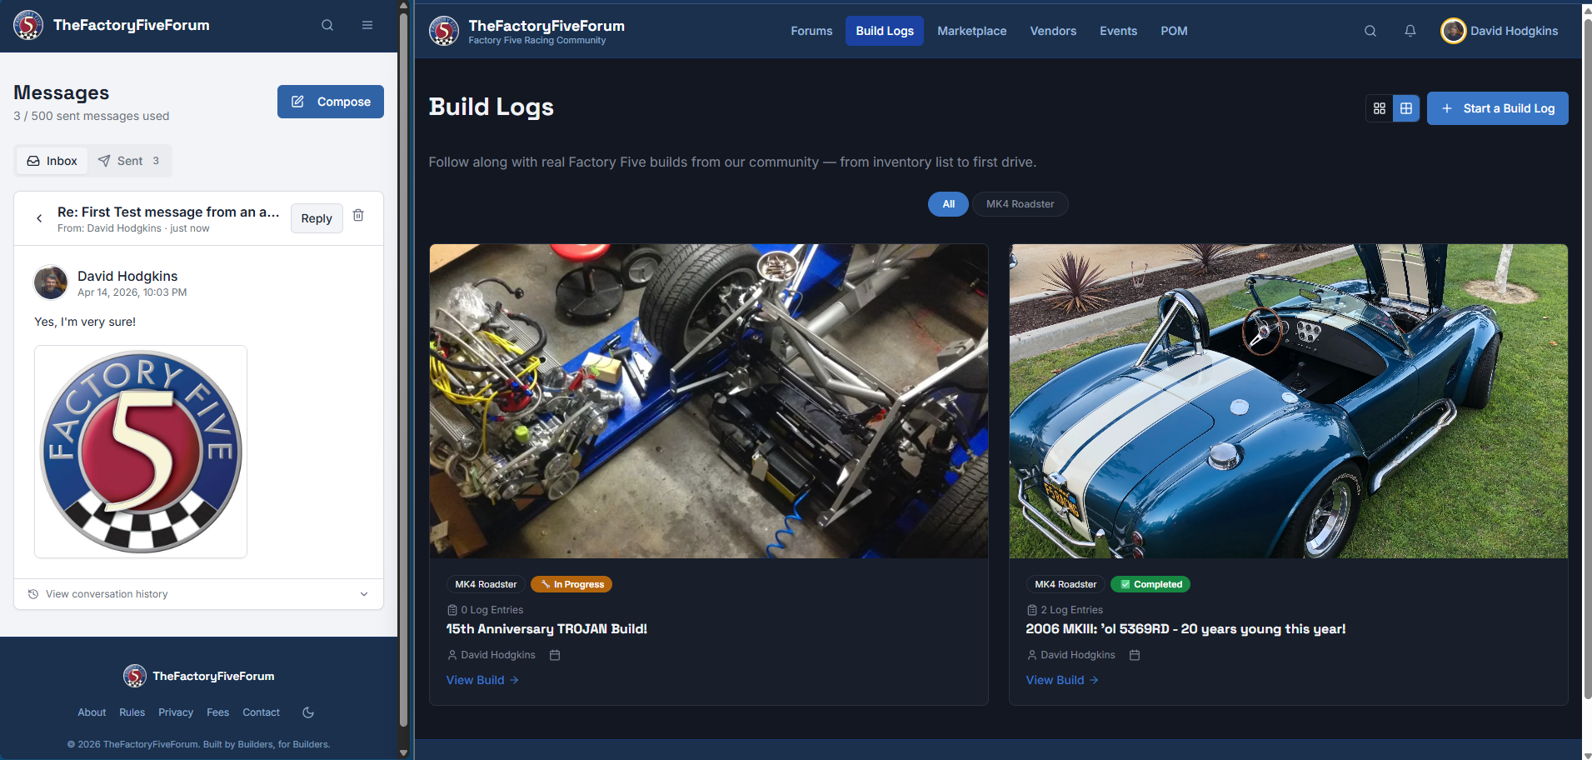The image size is (1592, 760).
Task: Select the All filter pill
Action: [x=948, y=204]
